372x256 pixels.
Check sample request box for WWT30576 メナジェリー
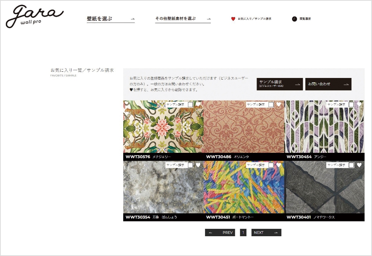(190, 104)
